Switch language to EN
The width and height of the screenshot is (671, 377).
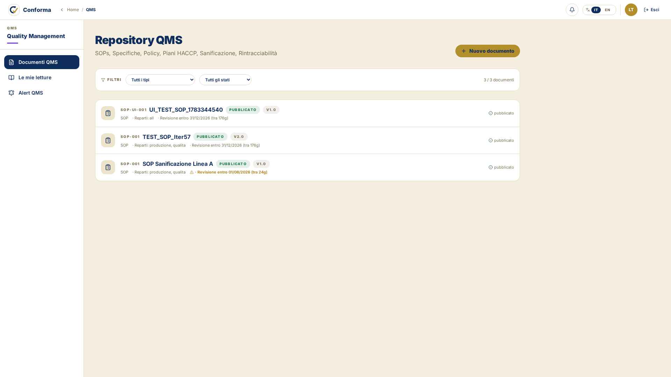point(607,10)
